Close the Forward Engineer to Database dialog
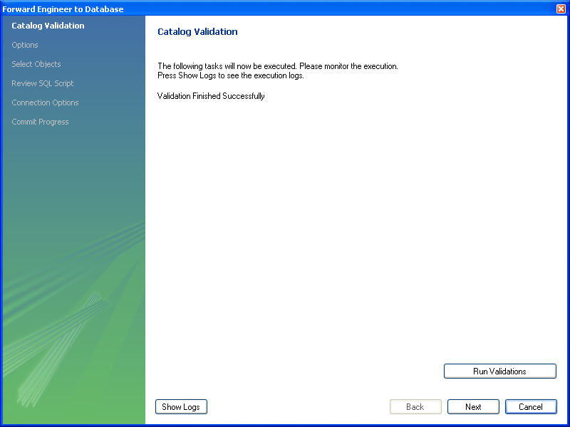The height and width of the screenshot is (427, 570). point(561,9)
